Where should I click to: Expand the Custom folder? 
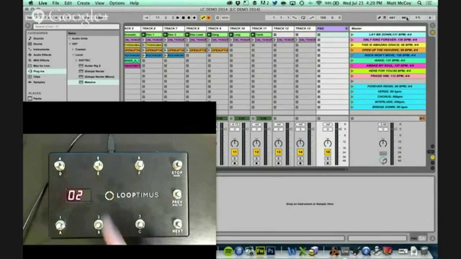point(73,49)
